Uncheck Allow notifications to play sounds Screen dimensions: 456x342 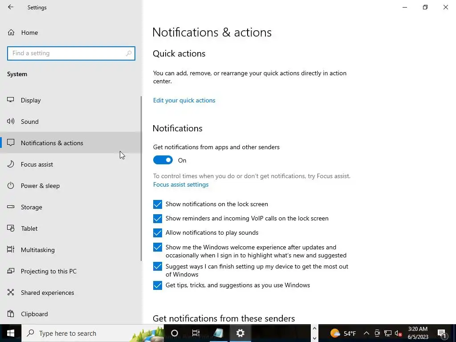coord(158,232)
